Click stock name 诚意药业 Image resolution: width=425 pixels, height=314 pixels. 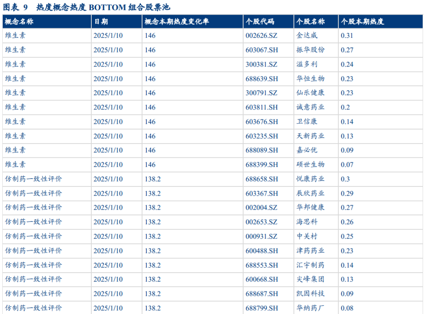click(x=310, y=107)
